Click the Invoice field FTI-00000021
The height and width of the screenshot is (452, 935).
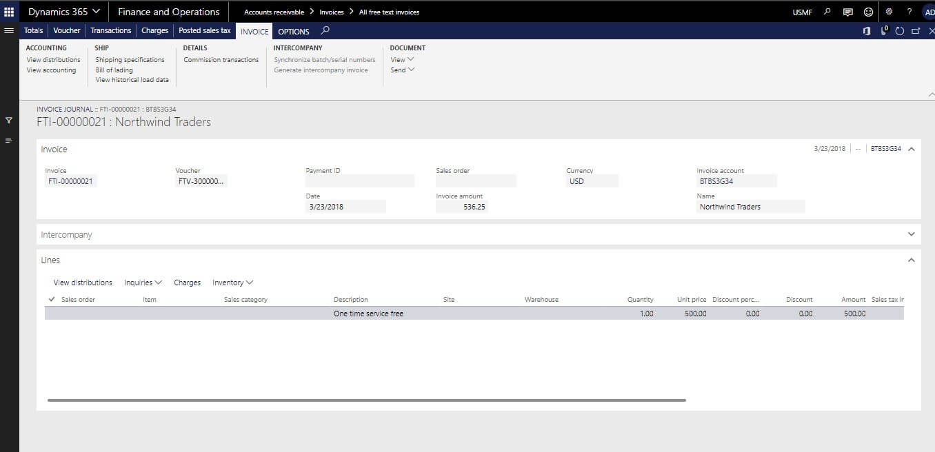tap(71, 181)
